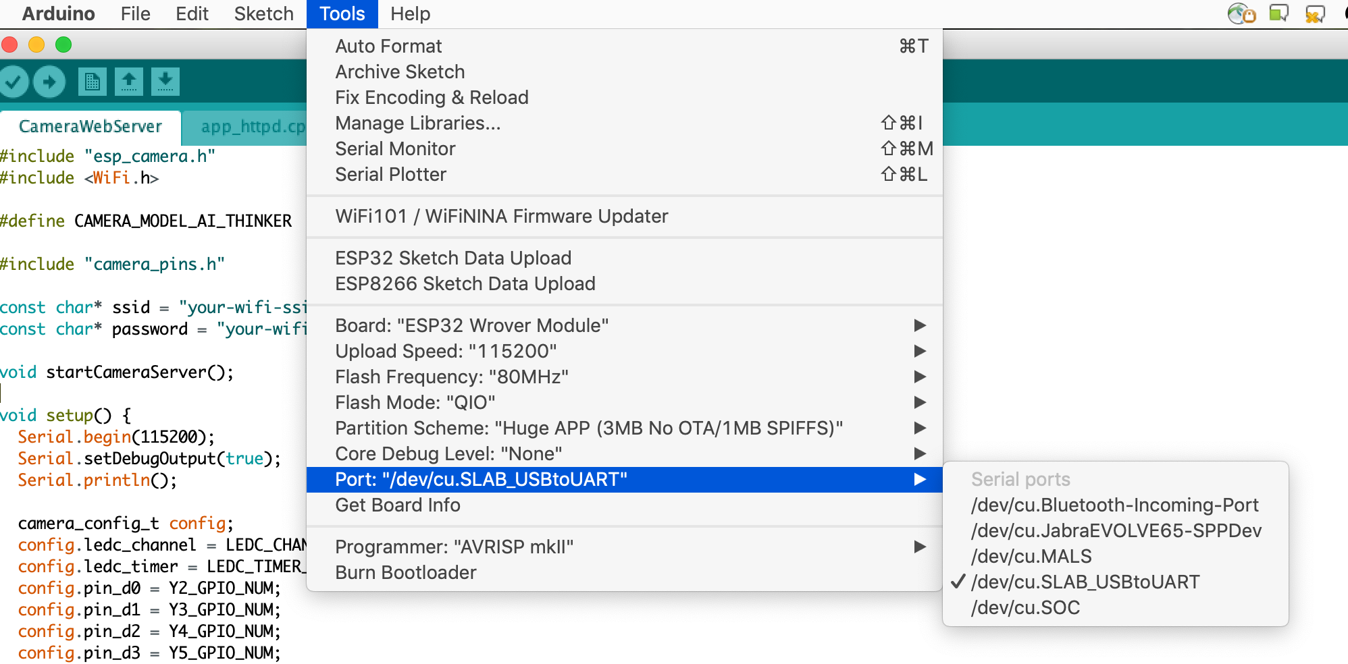Open Manage Libraries...

tap(624, 123)
